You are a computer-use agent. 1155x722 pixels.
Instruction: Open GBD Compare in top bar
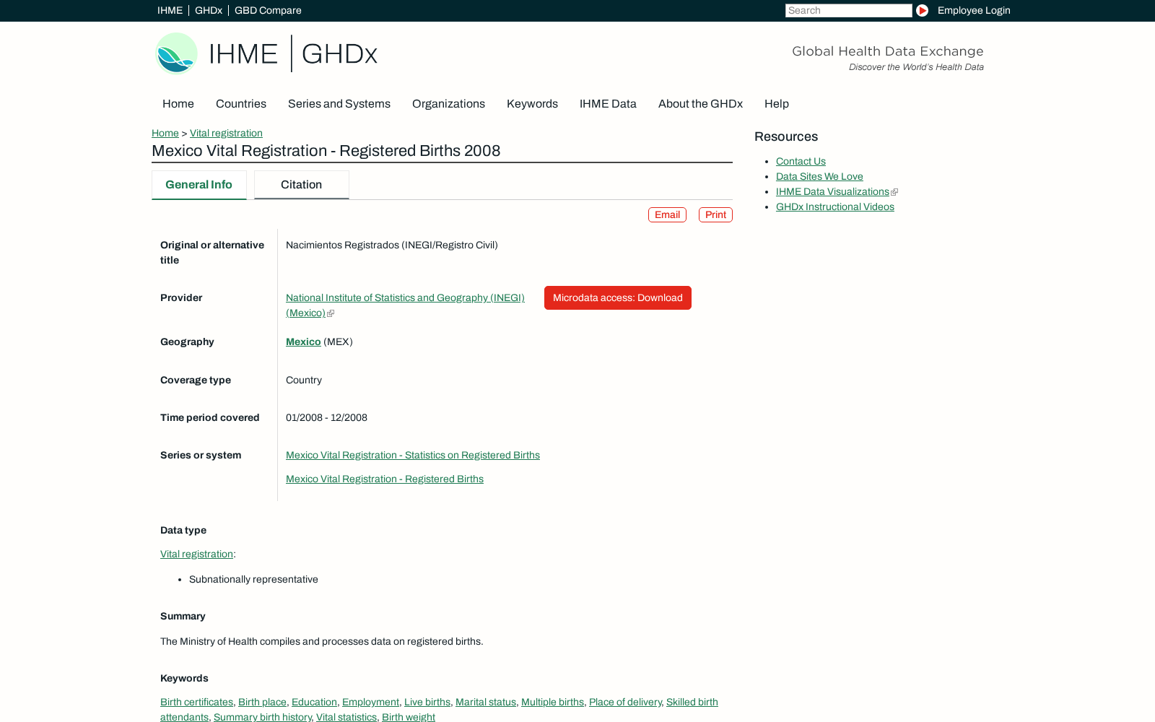tap(268, 10)
